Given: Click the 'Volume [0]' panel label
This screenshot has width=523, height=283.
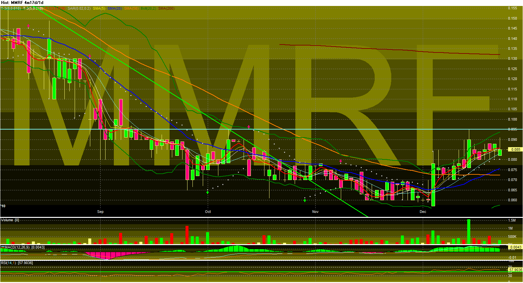Looking at the screenshot, I should point(10,220).
